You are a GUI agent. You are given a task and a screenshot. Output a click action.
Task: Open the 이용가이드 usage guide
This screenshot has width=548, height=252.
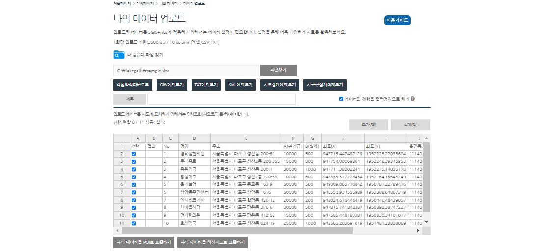tap(397, 20)
